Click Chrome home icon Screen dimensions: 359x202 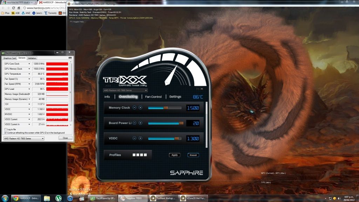(19, 8)
